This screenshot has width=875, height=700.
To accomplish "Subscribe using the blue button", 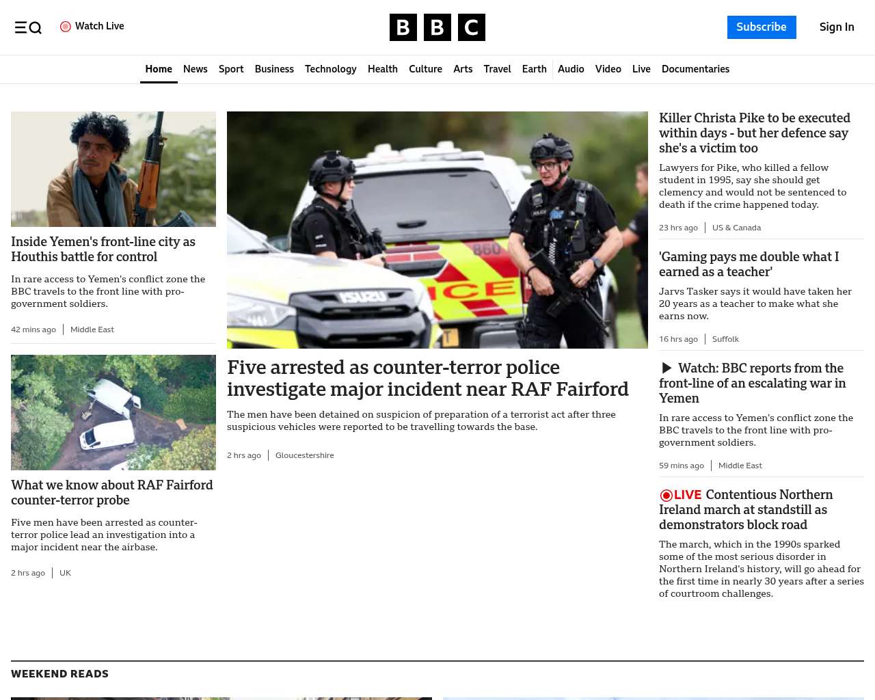I will click(x=762, y=27).
